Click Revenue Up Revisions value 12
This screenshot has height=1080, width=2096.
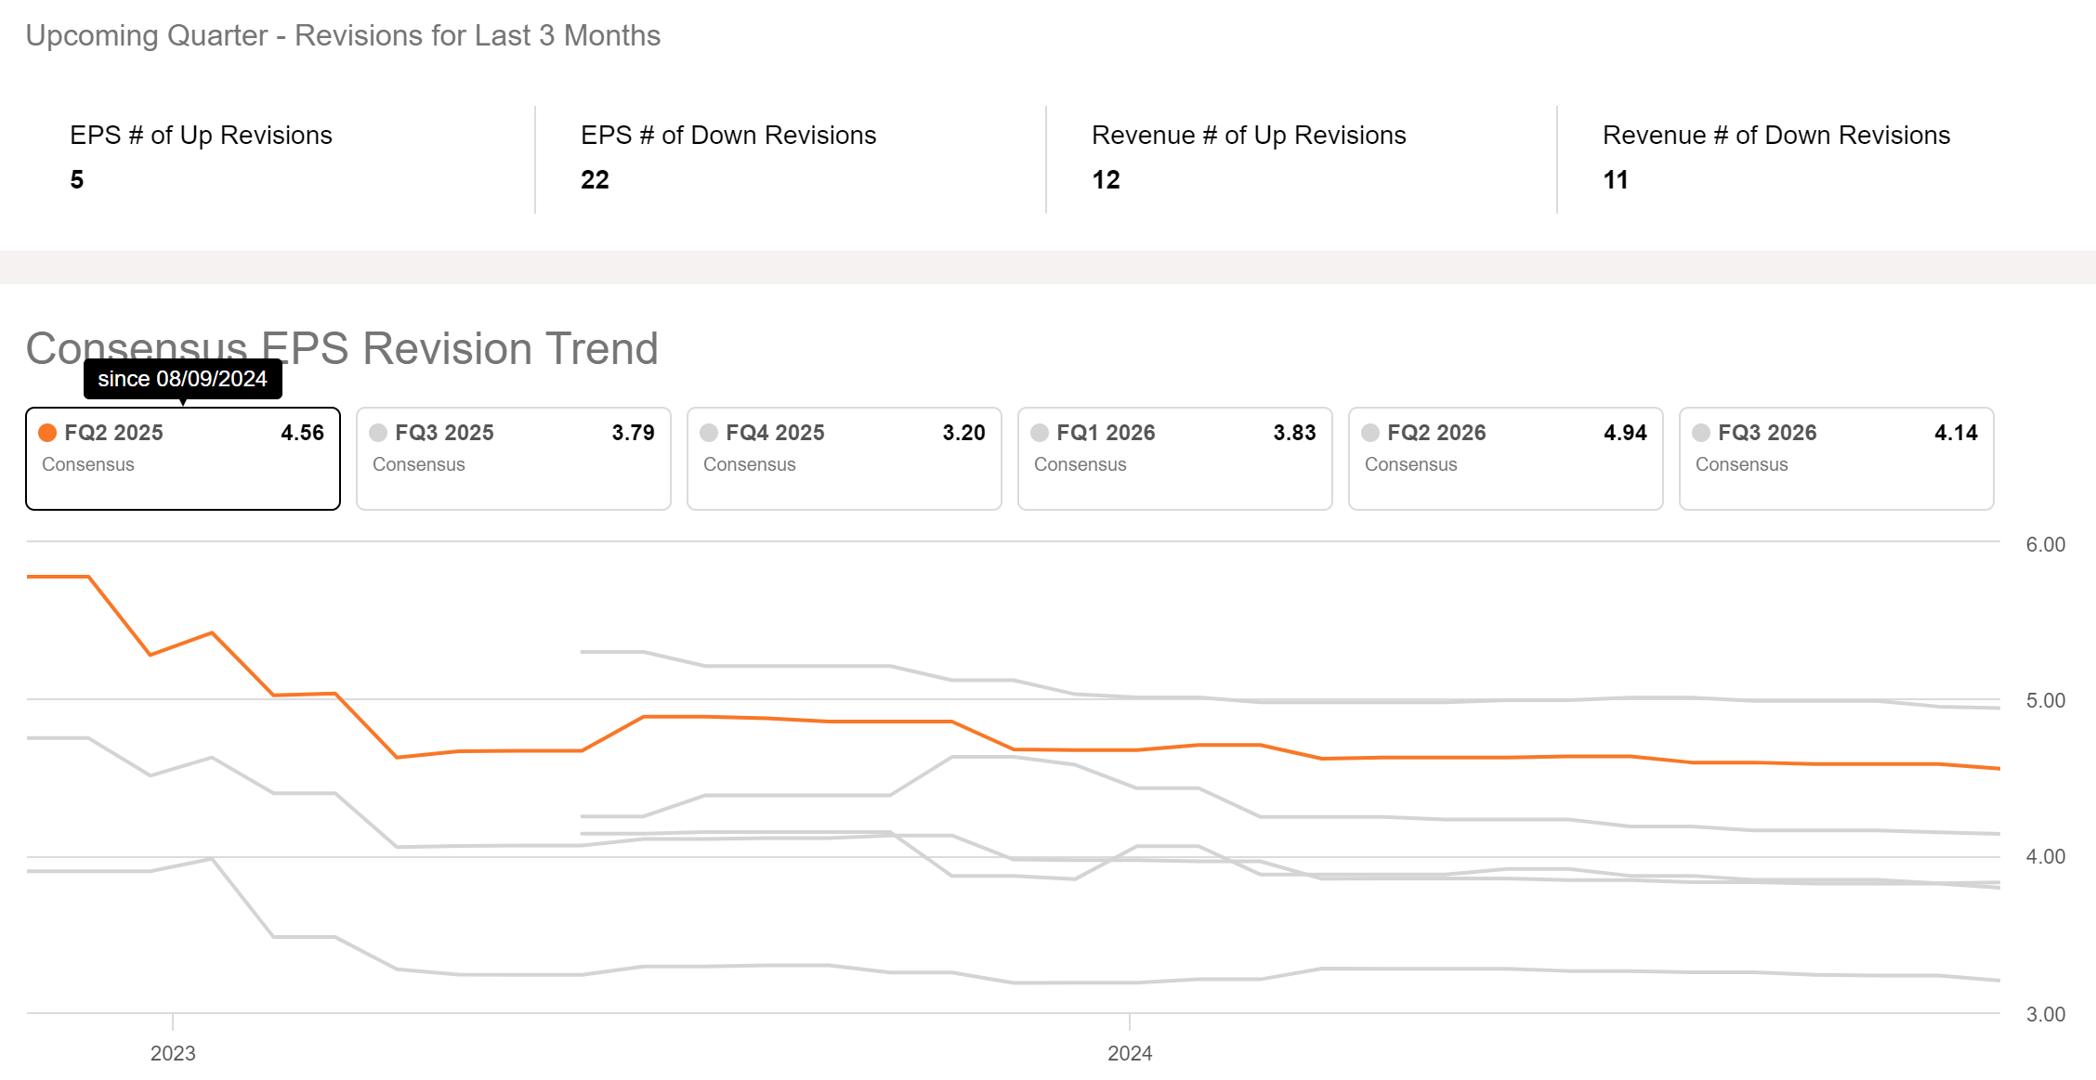[1106, 180]
